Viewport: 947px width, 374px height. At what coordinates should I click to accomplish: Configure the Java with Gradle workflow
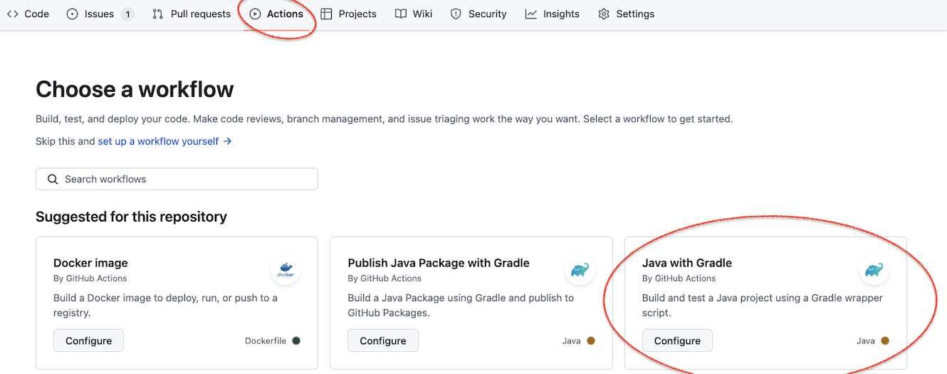[677, 341]
